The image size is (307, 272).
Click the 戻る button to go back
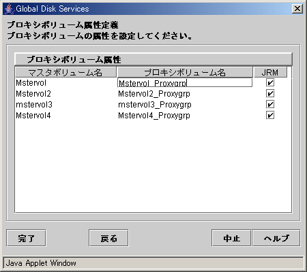[x=108, y=238]
